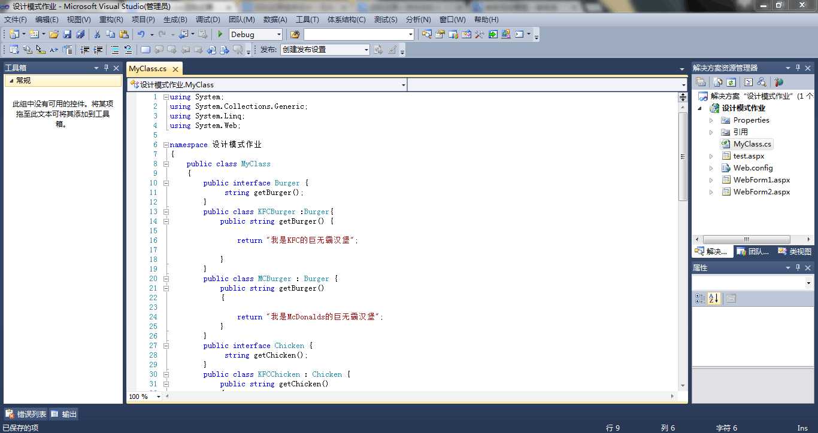Open the Output (输出) pane

(63, 414)
